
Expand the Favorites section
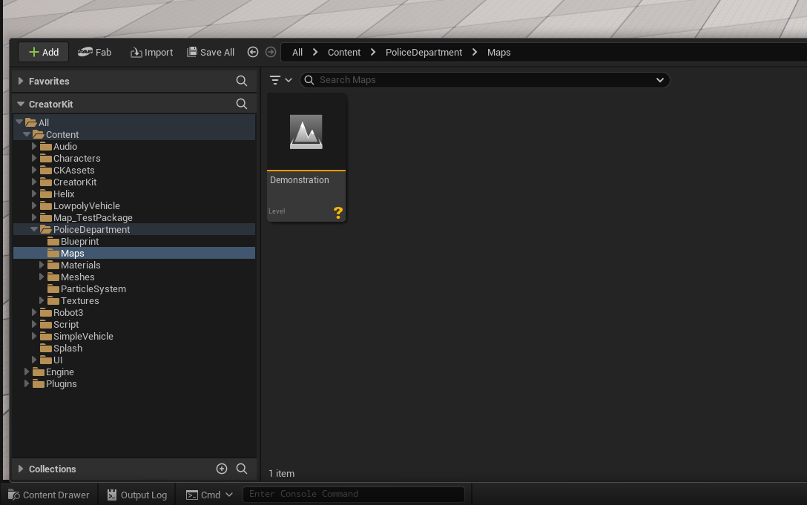click(x=21, y=81)
